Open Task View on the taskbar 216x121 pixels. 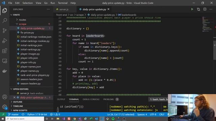(52, 119)
